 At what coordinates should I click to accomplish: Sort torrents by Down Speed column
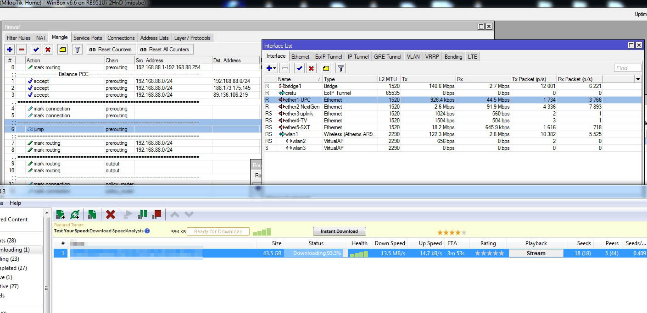pyautogui.click(x=390, y=243)
